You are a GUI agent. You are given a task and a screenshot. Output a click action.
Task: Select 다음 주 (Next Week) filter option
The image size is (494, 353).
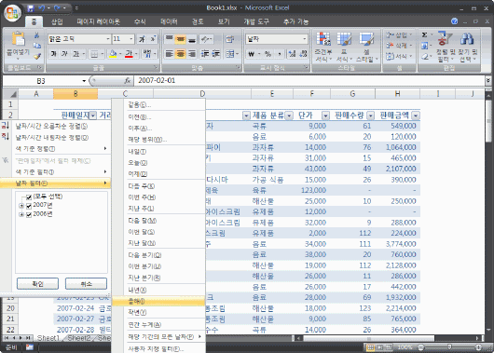coord(158,186)
